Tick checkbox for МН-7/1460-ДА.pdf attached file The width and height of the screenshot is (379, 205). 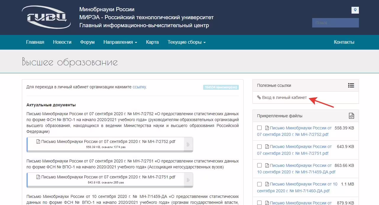259,184
